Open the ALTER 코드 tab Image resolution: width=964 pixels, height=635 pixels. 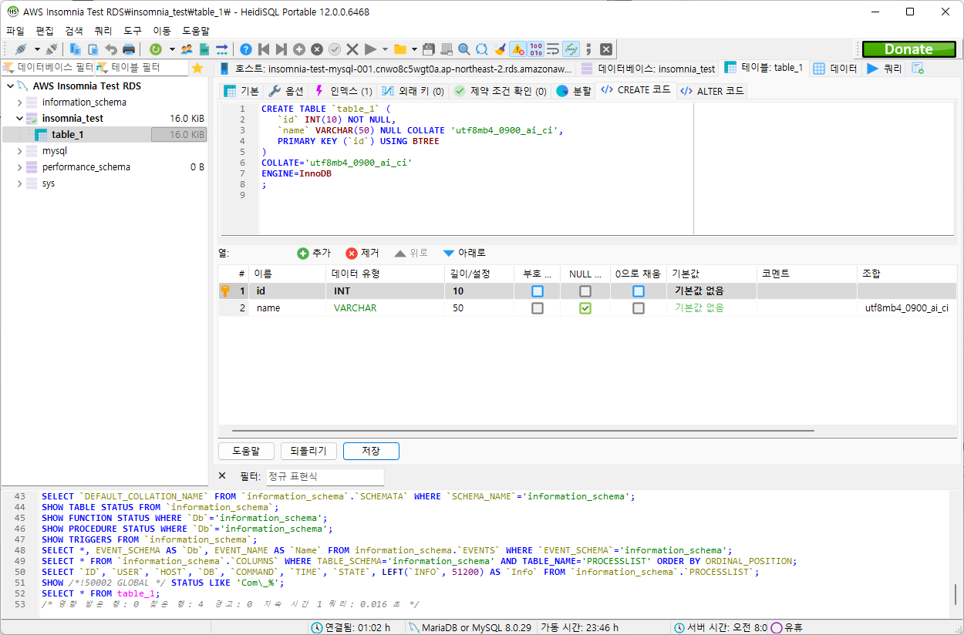tap(713, 91)
